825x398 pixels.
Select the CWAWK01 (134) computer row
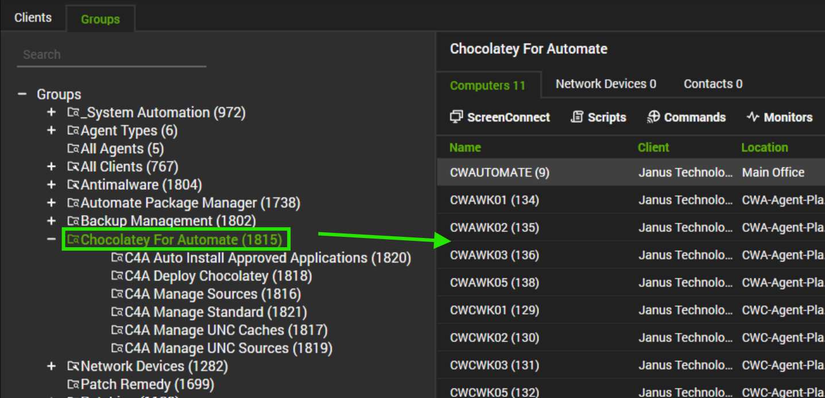(x=494, y=200)
